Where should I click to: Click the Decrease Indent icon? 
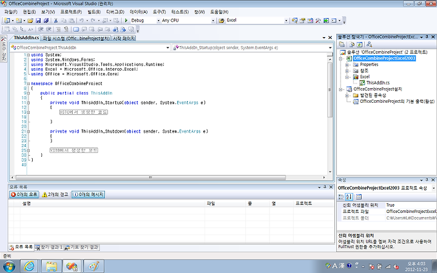pos(41,29)
